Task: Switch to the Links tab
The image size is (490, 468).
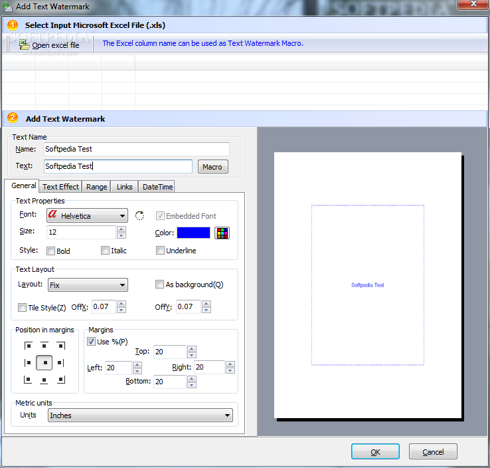Action: tap(124, 187)
